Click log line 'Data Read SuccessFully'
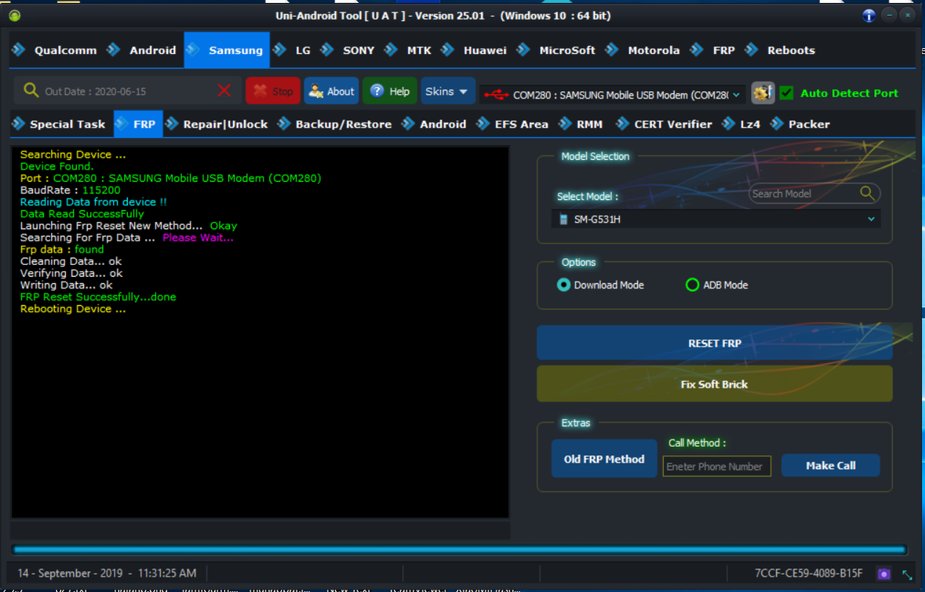925x592 pixels. (x=82, y=214)
